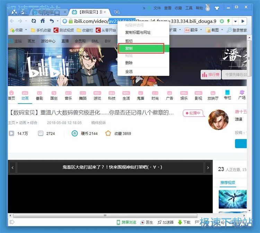260x233 pixels.
Task: Click the refresh page icon
Action: coord(34,21)
